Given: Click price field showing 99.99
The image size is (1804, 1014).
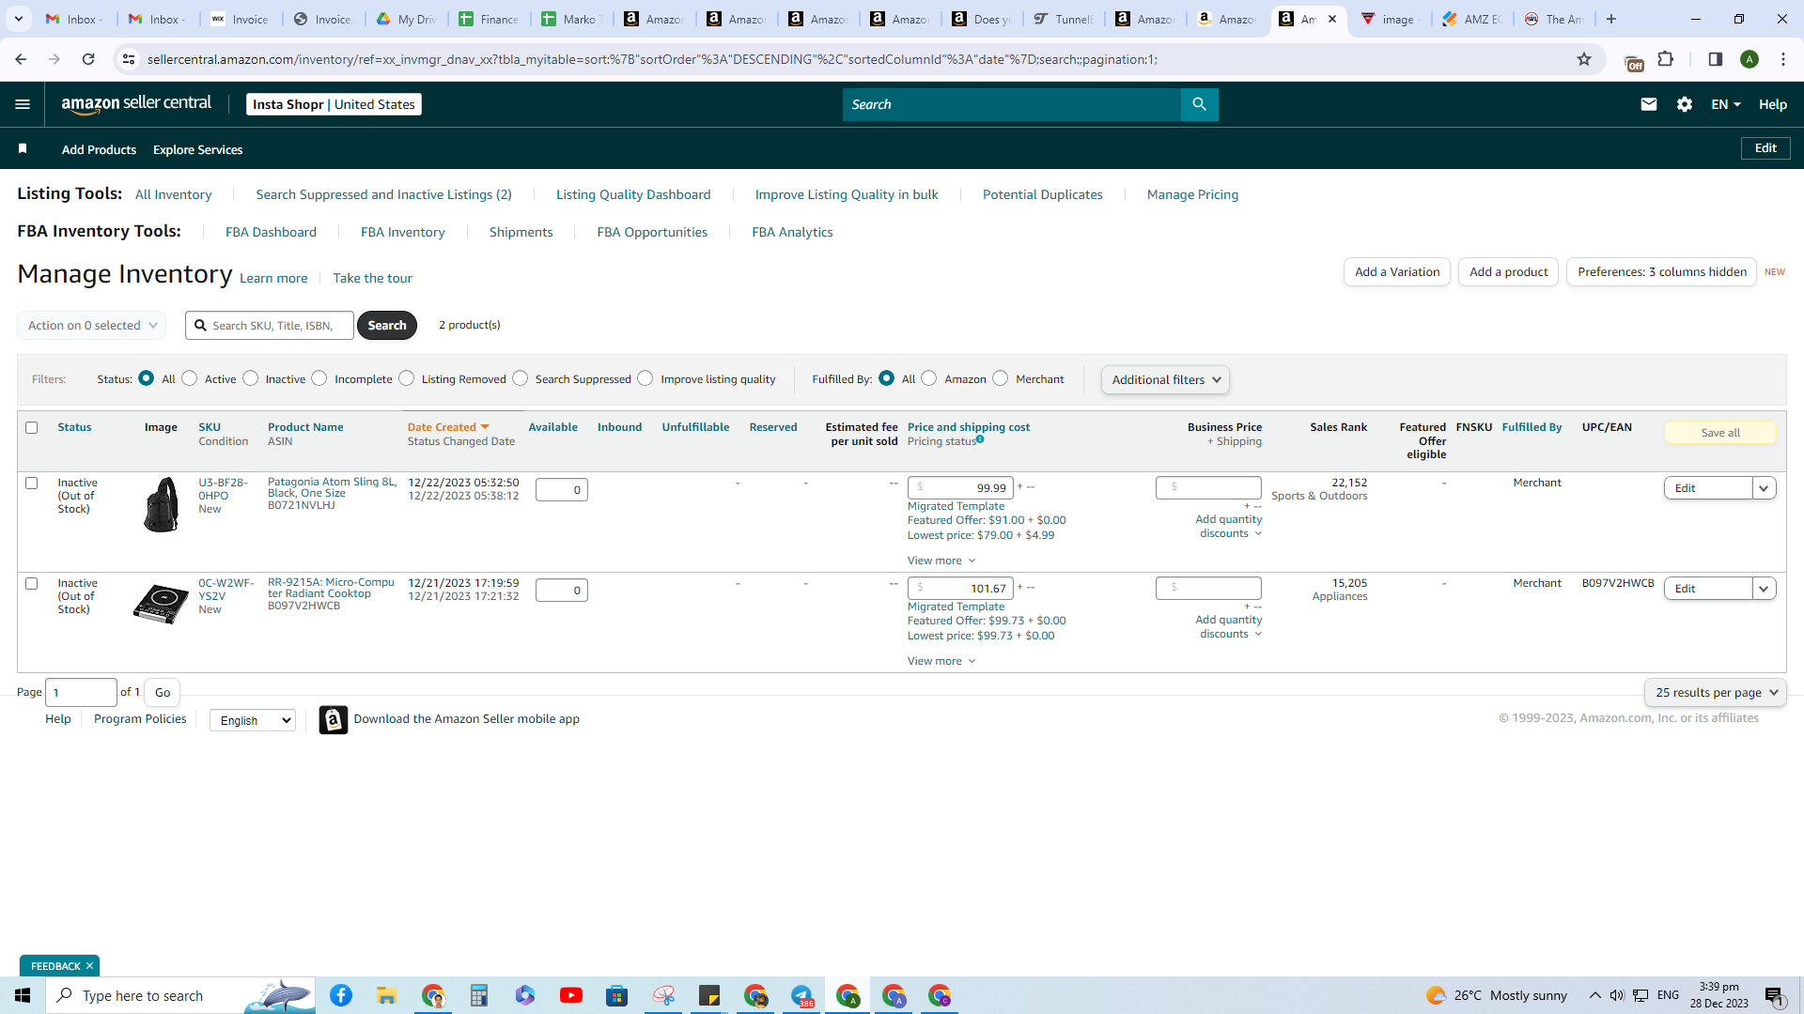Looking at the screenshot, I should pos(960,488).
